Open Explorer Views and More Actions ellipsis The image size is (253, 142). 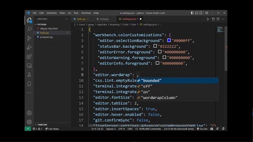66,19
